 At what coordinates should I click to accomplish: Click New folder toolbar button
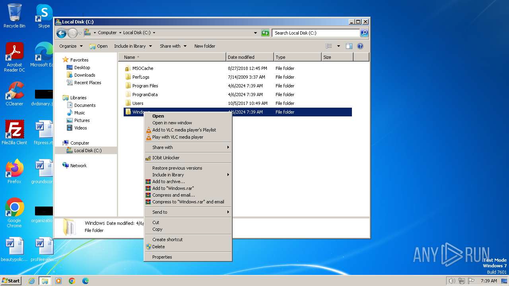(x=205, y=46)
